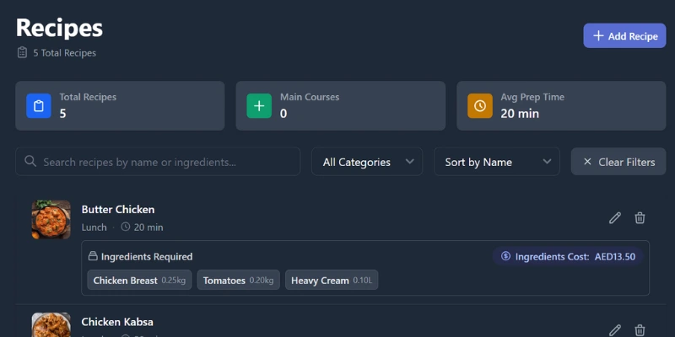This screenshot has height=337, width=675.
Task: Open the All Categories dropdown
Action: pos(367,162)
